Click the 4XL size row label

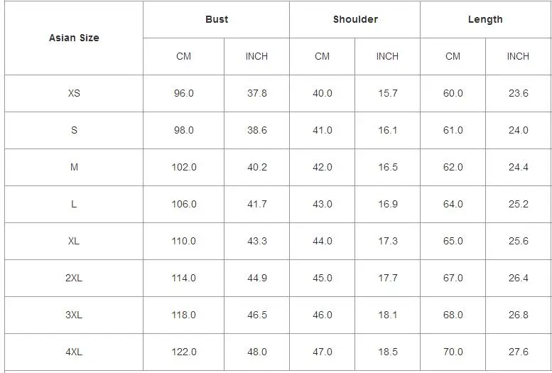pos(74,352)
